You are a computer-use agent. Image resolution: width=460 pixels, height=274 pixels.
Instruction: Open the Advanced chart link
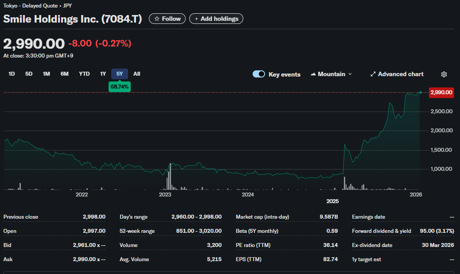(397, 74)
